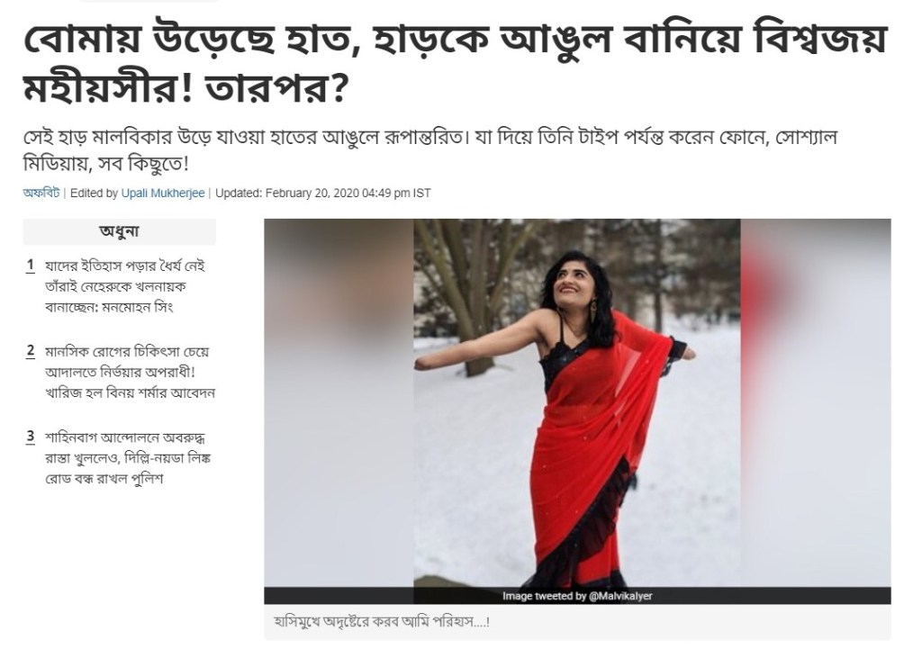
Task: Open editor Upali Mukherjee's profile link
Action: (x=163, y=193)
